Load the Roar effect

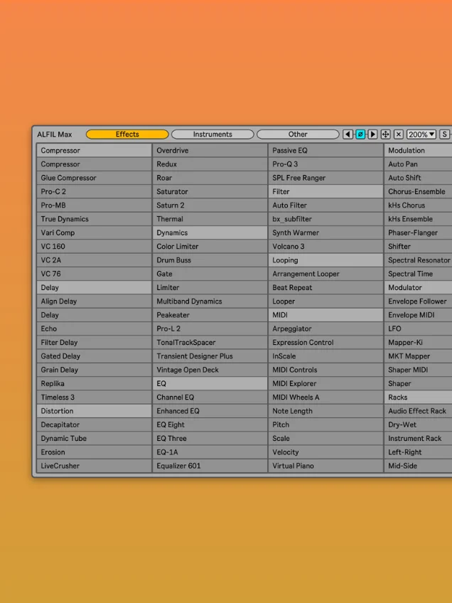[210, 178]
